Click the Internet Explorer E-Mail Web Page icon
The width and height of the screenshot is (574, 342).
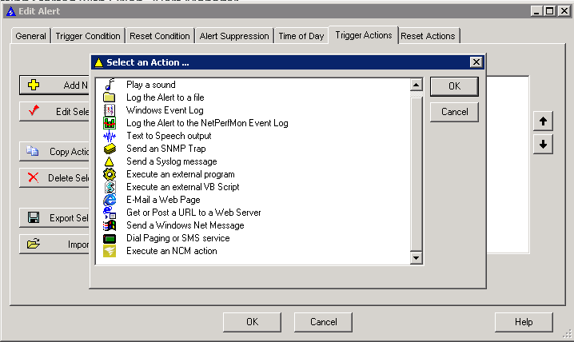pyautogui.click(x=109, y=200)
